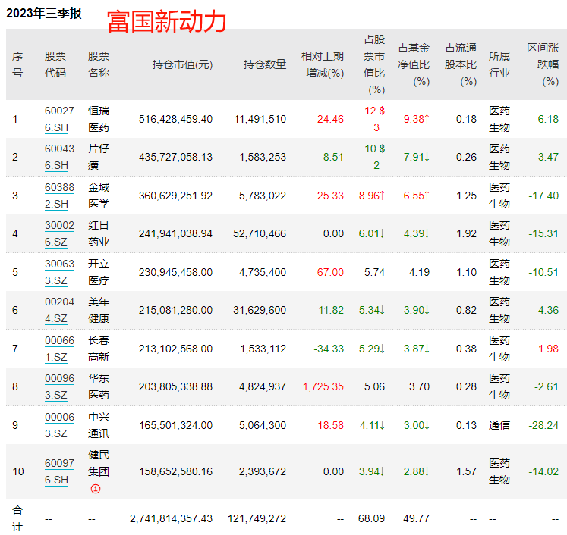Image resolution: width=567 pixels, height=535 pixels.
Task: Click total net value ratio 49.77
Action: pos(417,519)
